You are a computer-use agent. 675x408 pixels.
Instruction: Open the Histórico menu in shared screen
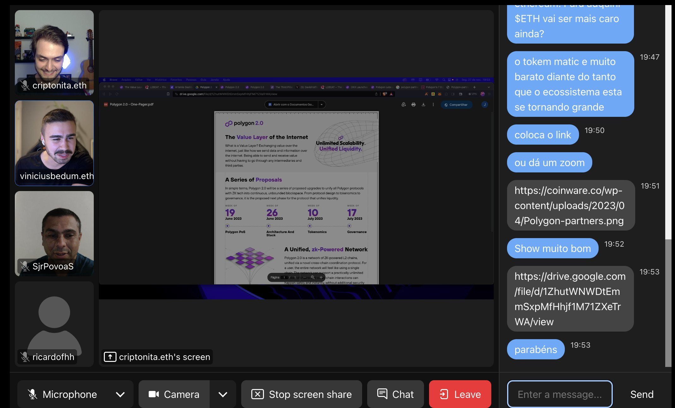click(x=161, y=80)
